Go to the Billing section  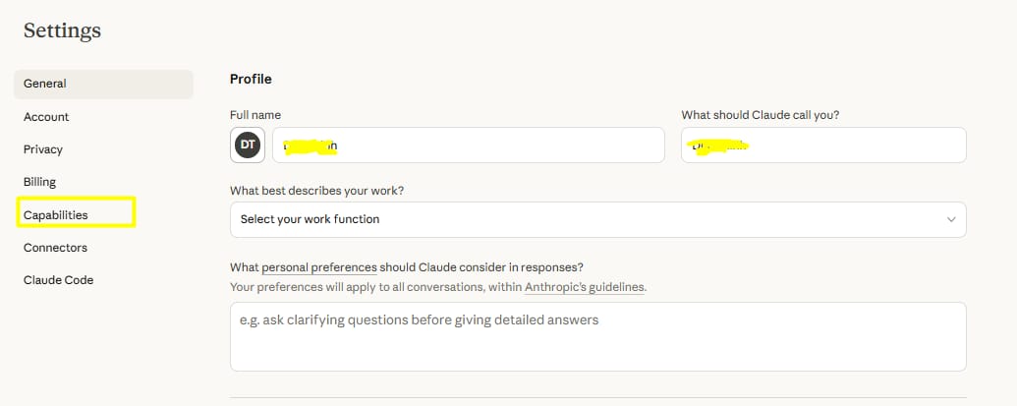pos(39,182)
